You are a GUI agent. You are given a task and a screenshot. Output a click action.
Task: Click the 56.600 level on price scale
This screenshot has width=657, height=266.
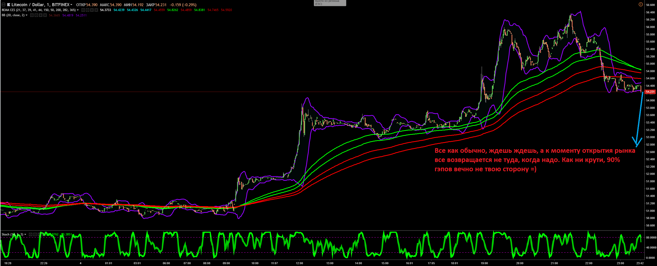click(651, 5)
